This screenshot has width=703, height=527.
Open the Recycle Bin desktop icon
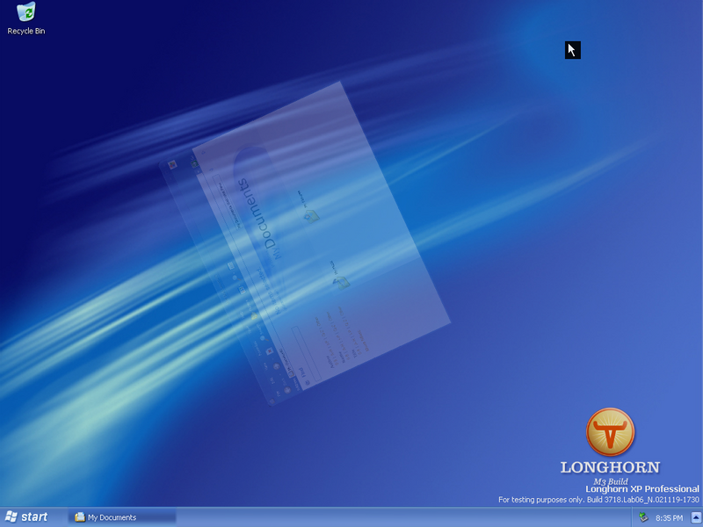coord(26,18)
